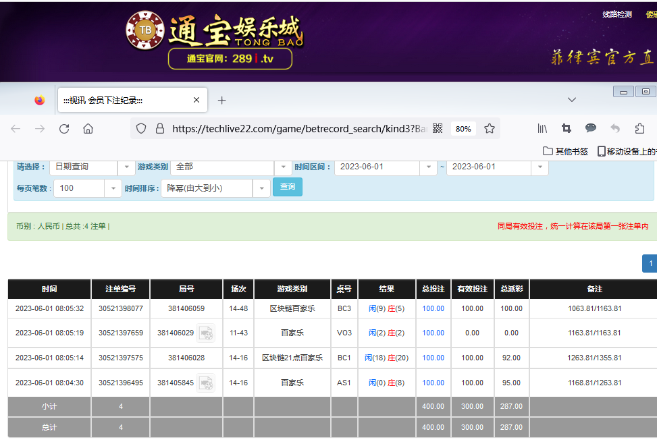Open the library bookshelf icon

coord(542,128)
